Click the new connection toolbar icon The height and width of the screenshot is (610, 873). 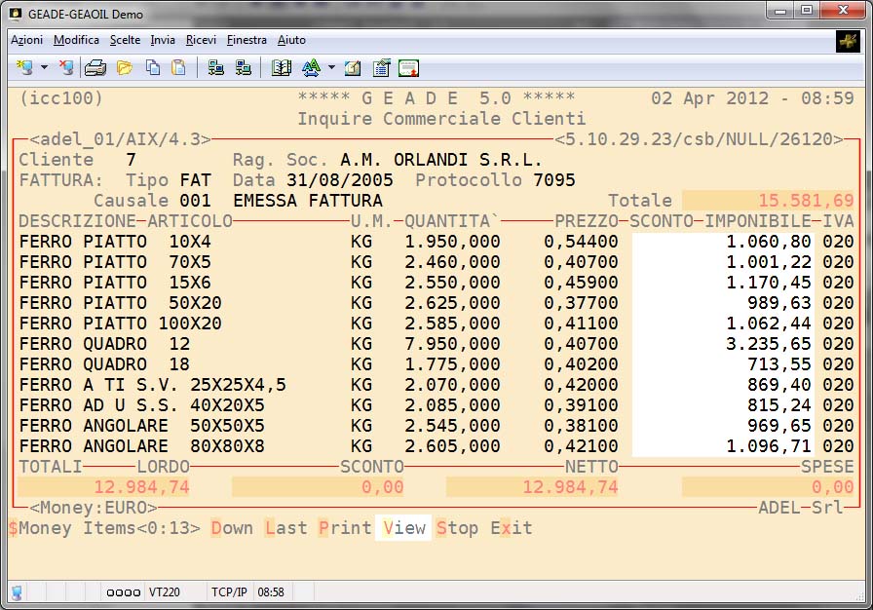pyautogui.click(x=23, y=67)
